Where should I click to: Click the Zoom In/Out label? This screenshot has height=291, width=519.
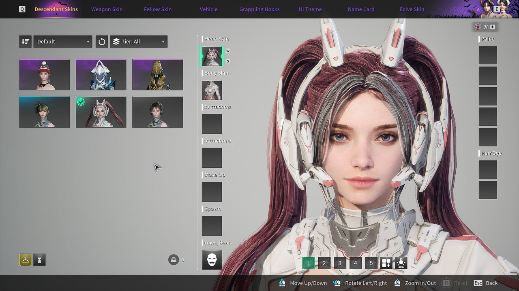coord(420,283)
